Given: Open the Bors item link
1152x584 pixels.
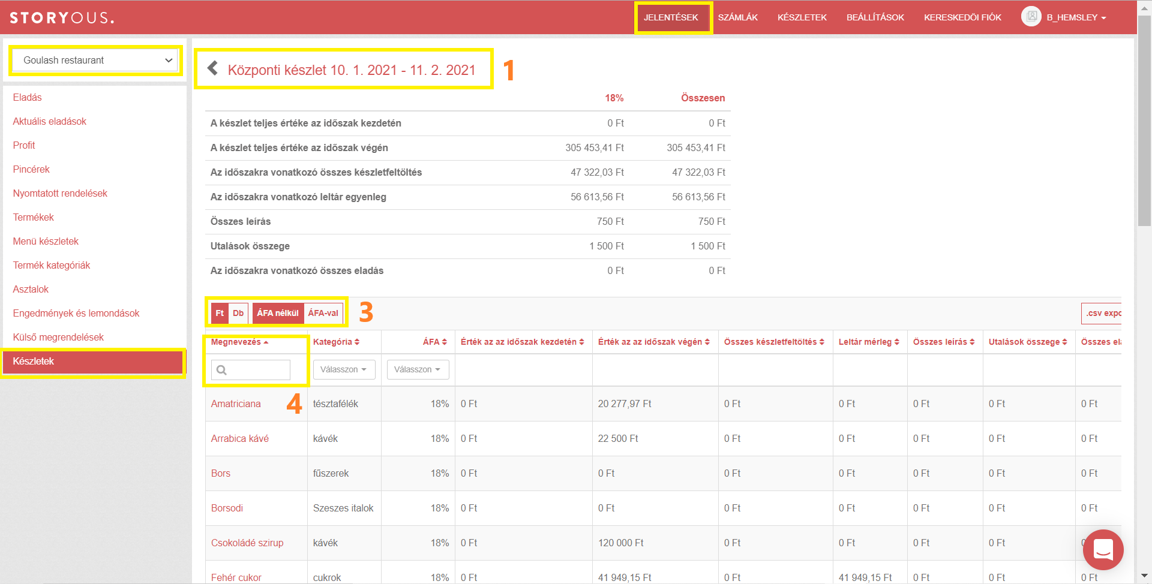Looking at the screenshot, I should [221, 473].
